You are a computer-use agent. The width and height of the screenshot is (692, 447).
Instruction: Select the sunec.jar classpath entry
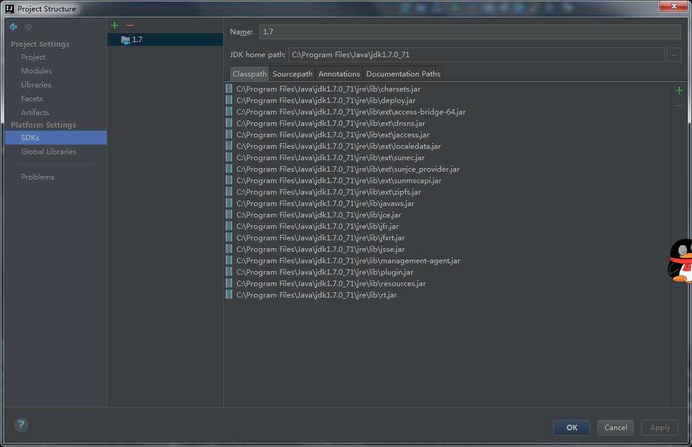tap(330, 158)
